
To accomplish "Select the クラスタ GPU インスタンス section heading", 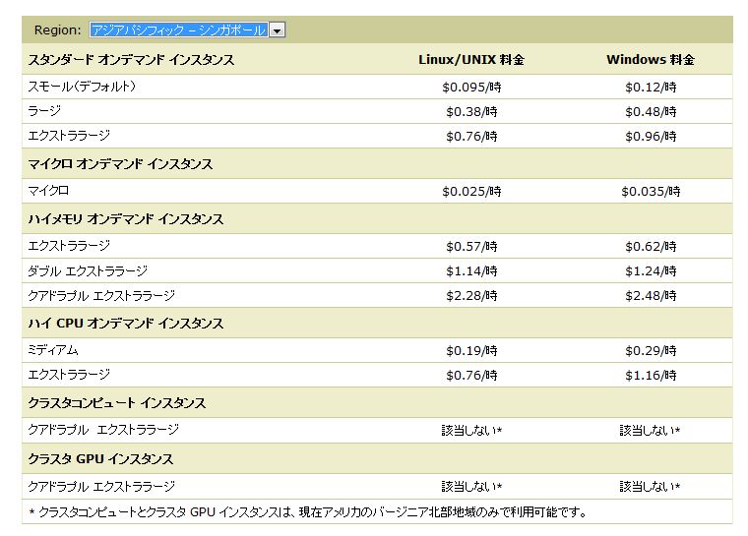I will coord(100,459).
